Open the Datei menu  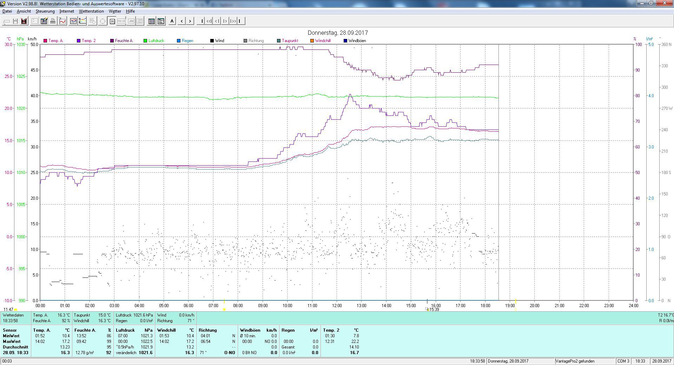pos(7,11)
